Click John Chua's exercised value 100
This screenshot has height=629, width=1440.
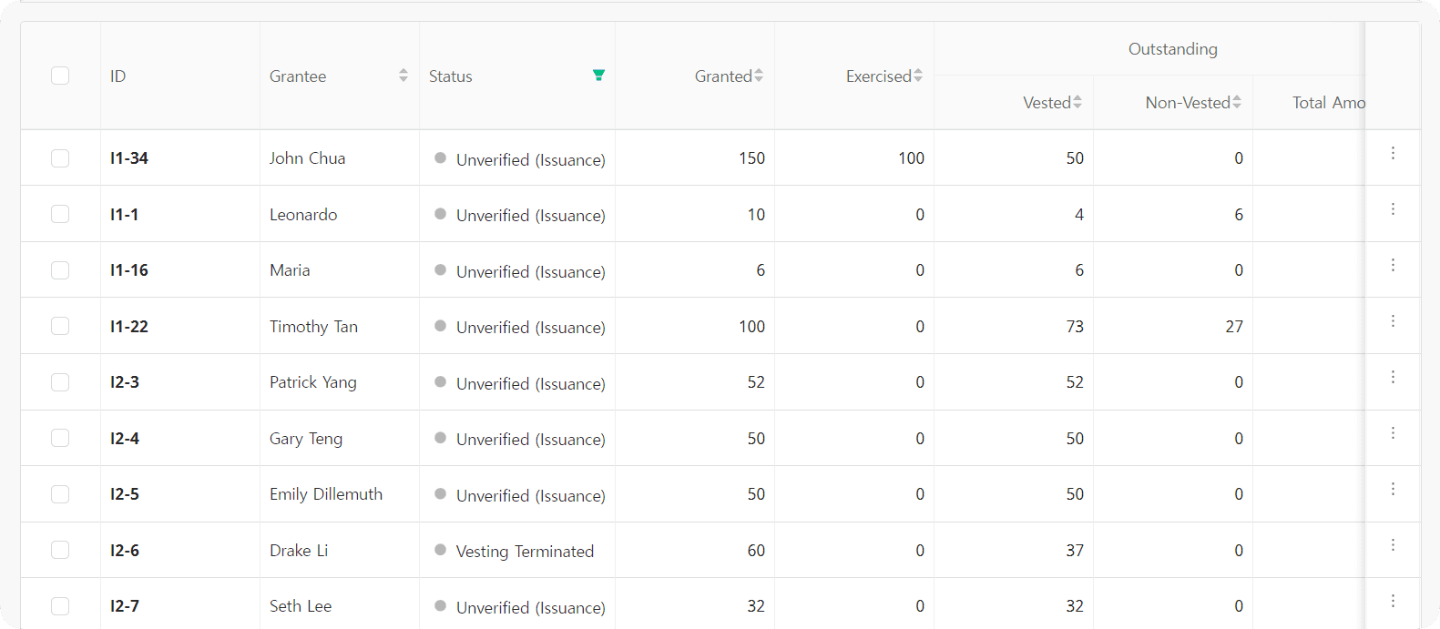[x=911, y=158]
